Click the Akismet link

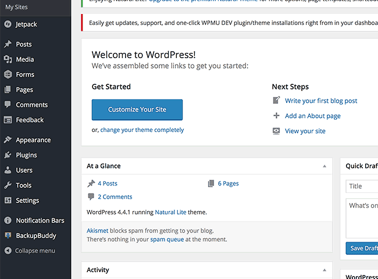[97, 231]
